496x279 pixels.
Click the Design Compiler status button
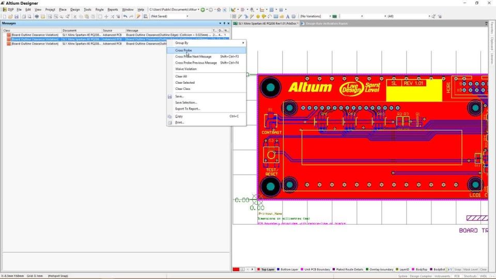coord(421,276)
